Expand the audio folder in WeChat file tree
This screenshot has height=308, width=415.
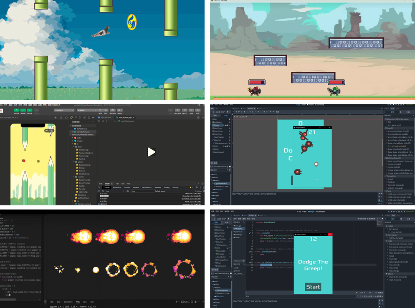tap(73, 138)
